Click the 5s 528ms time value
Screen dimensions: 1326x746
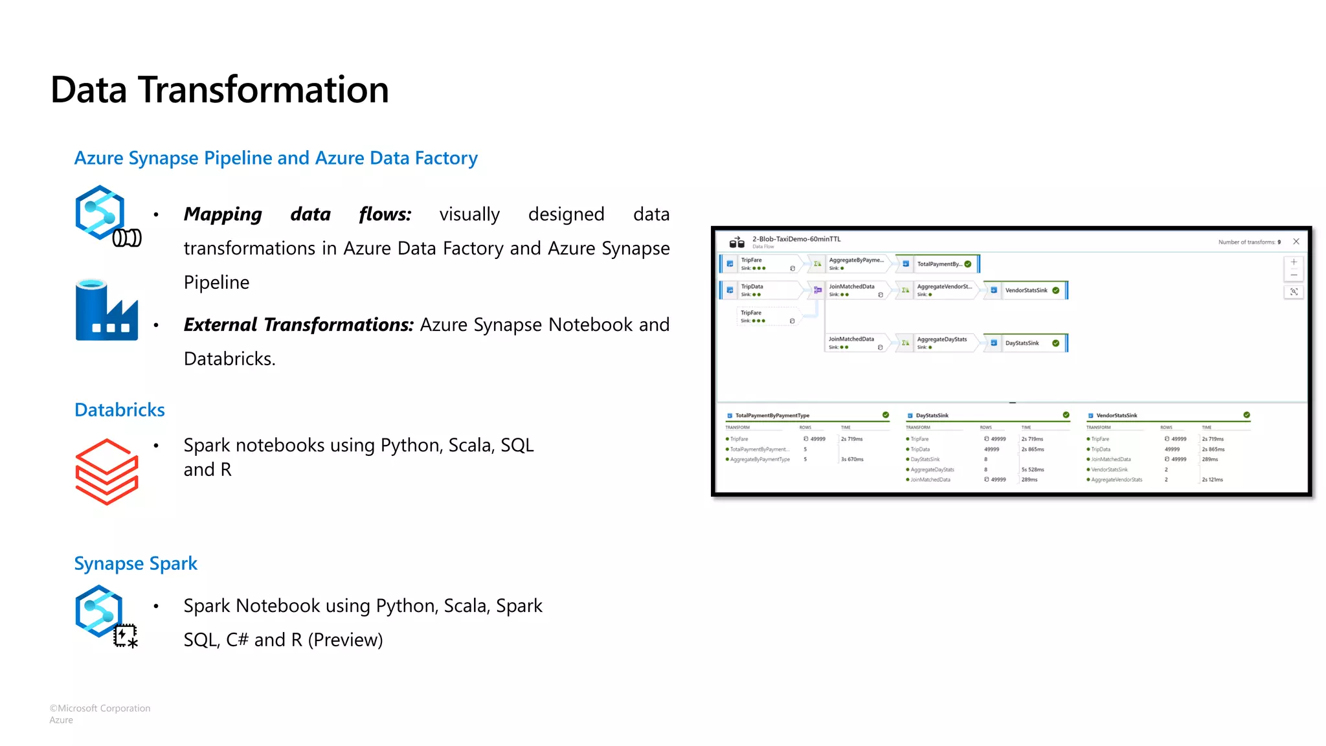point(1033,469)
